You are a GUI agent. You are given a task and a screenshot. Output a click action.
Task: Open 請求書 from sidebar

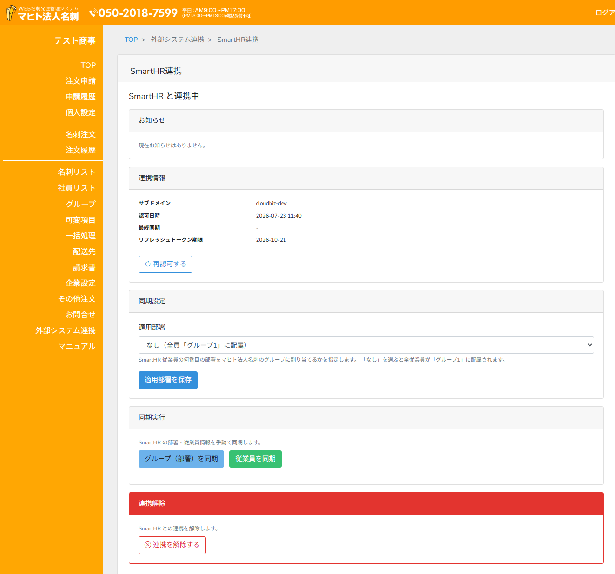[84, 267]
